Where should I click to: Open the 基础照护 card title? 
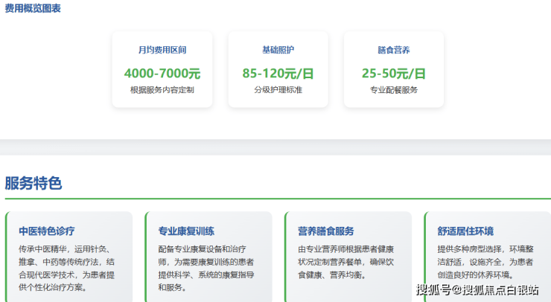pos(278,51)
